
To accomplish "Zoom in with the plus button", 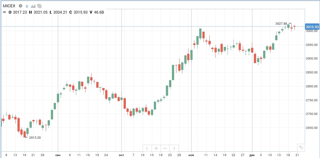I will click(156, 148).
